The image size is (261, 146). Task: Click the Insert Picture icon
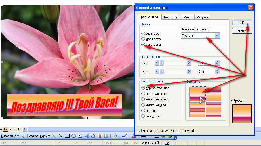(x=106, y=136)
